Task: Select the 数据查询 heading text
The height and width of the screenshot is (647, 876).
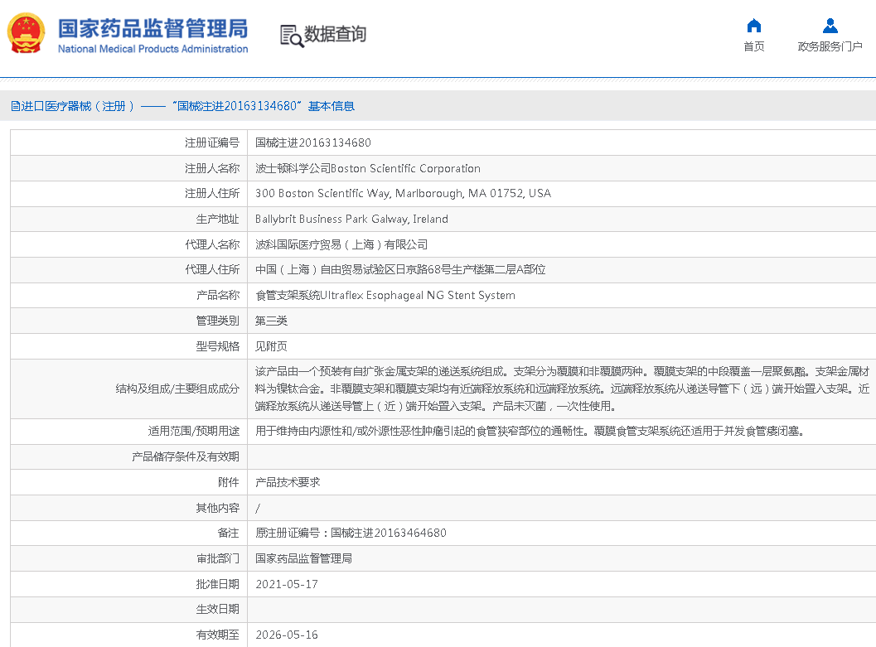Action: coord(335,35)
